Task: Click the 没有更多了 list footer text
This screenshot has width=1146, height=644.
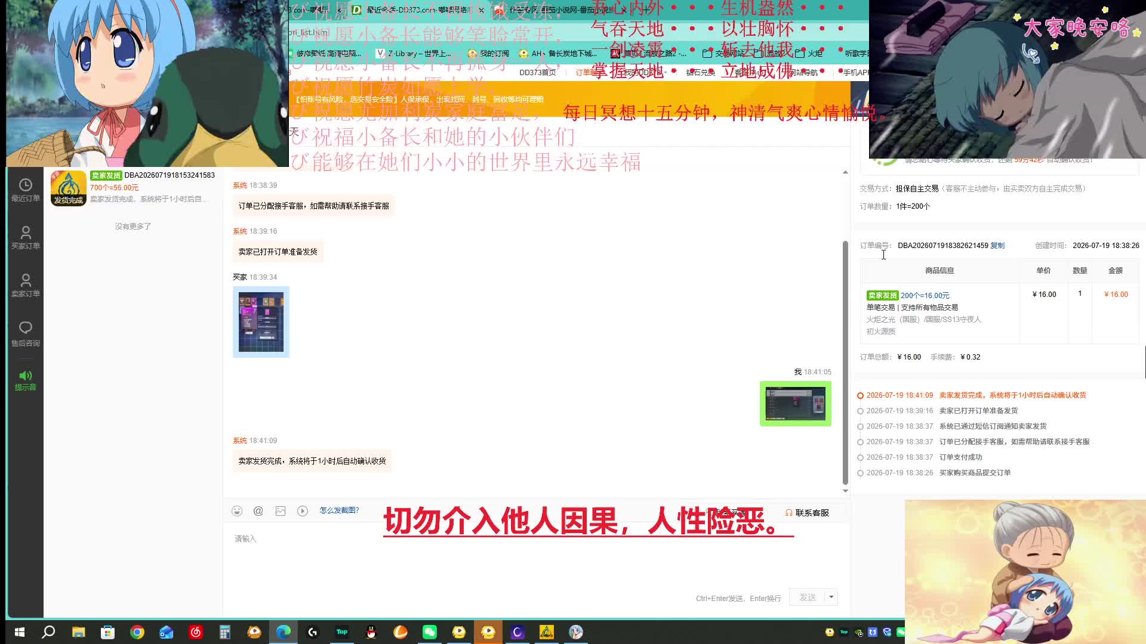Action: (133, 227)
